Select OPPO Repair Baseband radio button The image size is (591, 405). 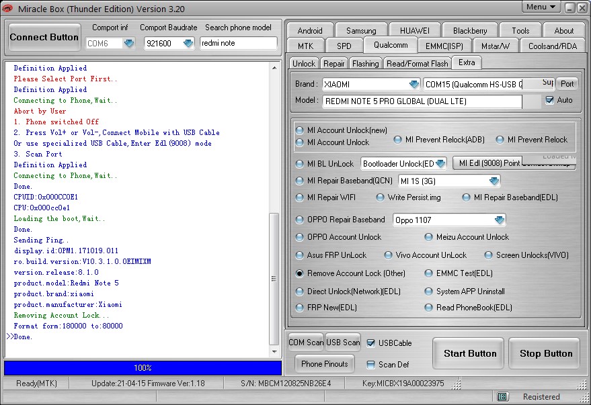[300, 220]
